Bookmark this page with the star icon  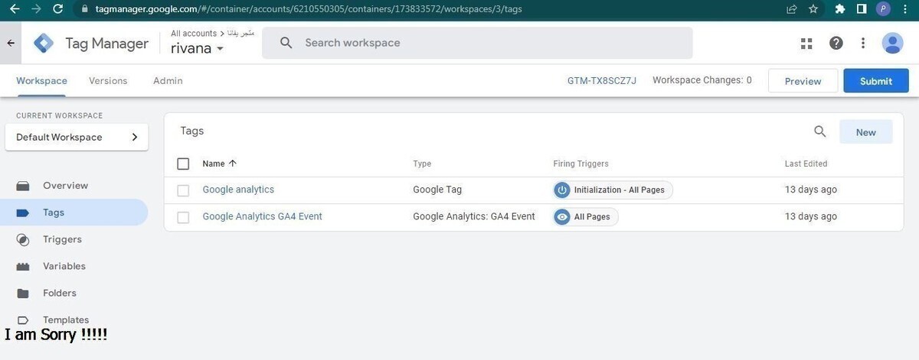point(813,9)
